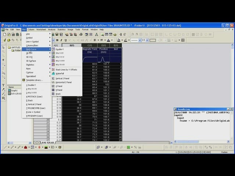The image size is (235, 176).
Task: Open the Tools menu
Action: [77, 30]
